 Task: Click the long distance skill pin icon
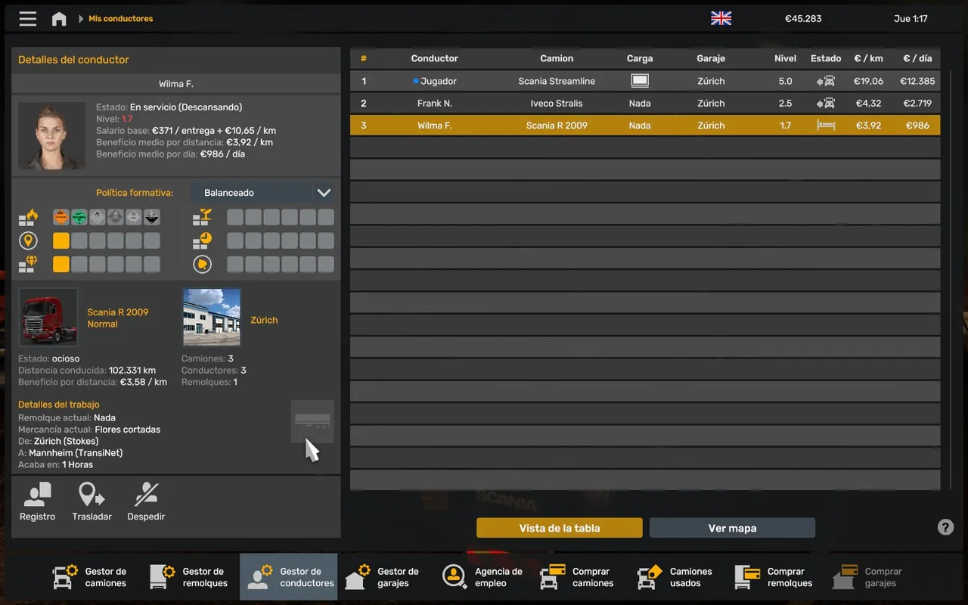(x=28, y=241)
